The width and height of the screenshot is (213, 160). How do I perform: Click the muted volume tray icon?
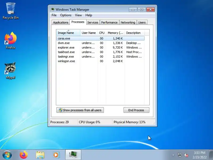(186, 155)
